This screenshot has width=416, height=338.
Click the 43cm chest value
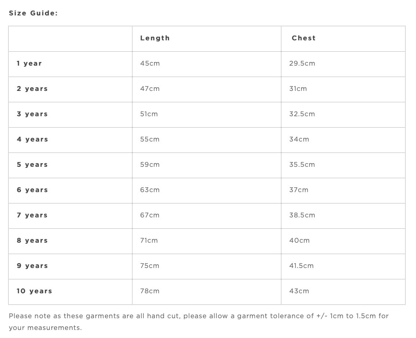point(299,291)
